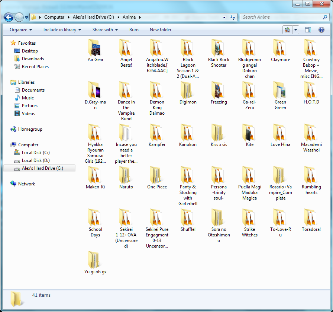Click the Back navigation arrow button
The image size is (333, 312).
[9, 17]
